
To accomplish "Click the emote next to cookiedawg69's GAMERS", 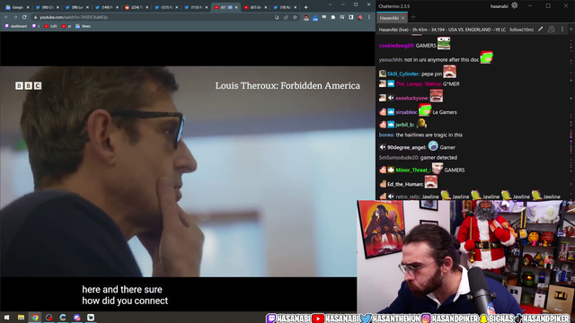I will (x=444, y=43).
